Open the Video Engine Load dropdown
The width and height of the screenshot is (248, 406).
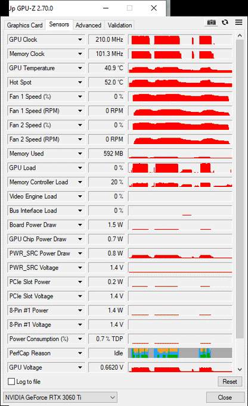[x=80, y=196]
